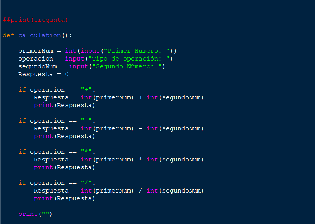Click the print(Respuesta) in the addition block

coord(64,105)
